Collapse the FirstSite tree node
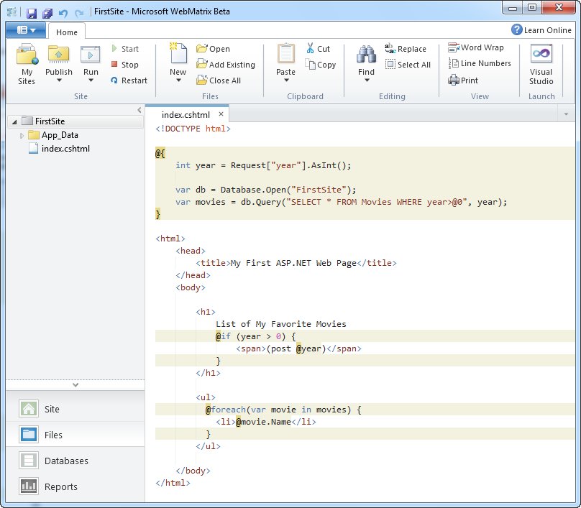581x508 pixels. [x=14, y=122]
